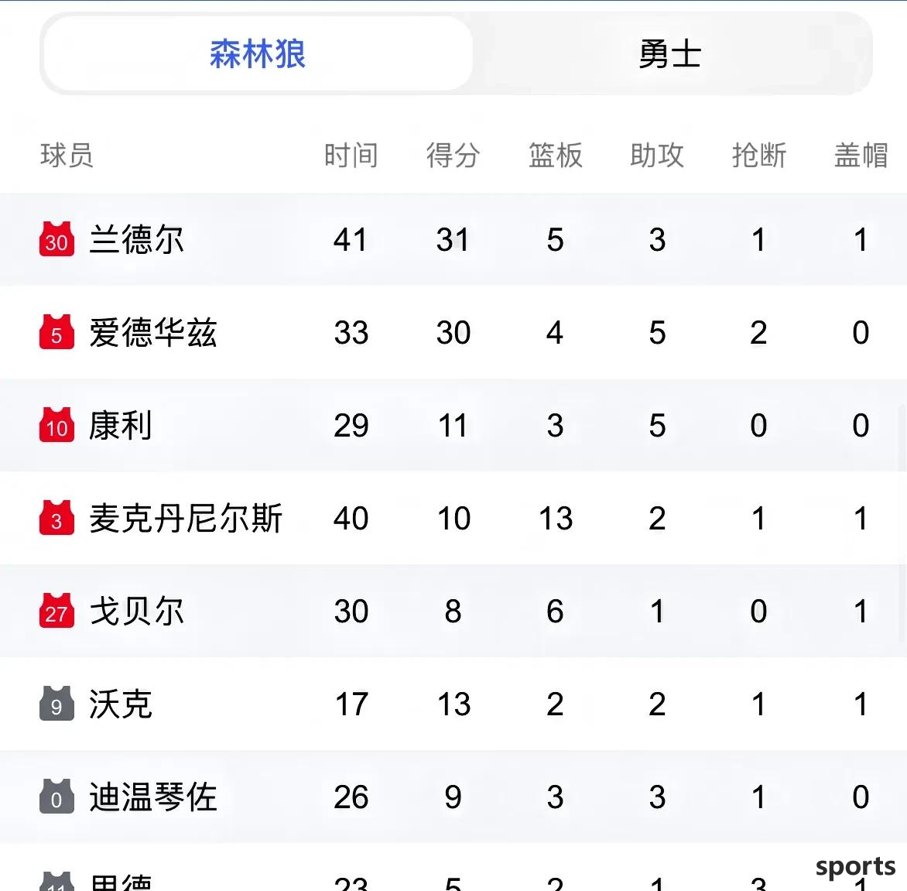Tap the red jersey icon number 5
The image size is (907, 891).
(56, 332)
